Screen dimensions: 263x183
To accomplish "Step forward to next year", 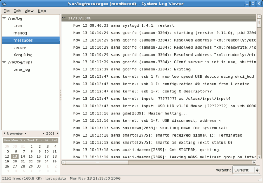I will pos(57,133).
